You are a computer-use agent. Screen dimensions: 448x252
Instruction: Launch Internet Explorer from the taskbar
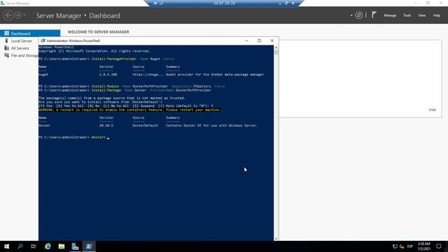(48, 246)
